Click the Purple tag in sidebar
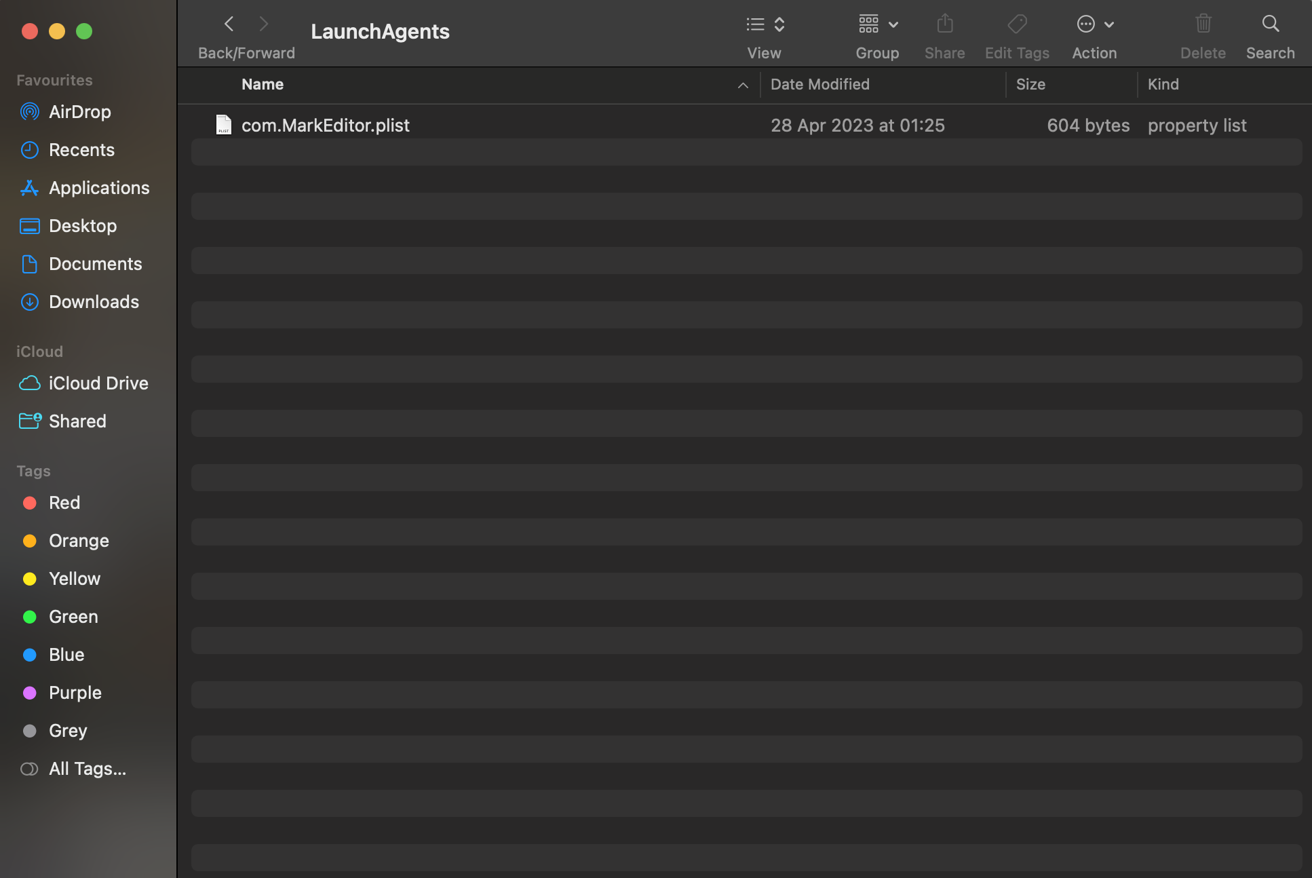This screenshot has height=878, width=1312. 75,692
